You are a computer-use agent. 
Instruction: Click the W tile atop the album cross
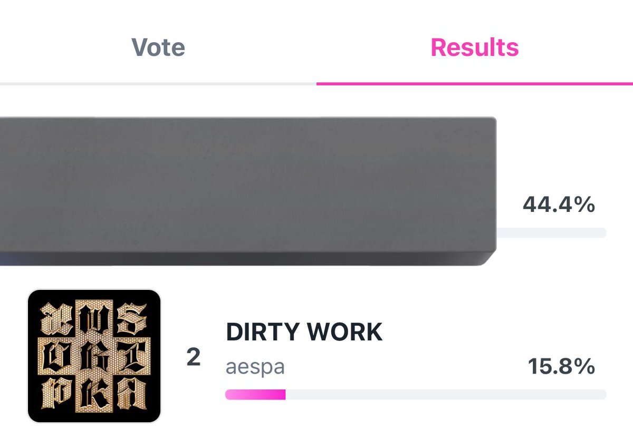[x=94, y=319]
